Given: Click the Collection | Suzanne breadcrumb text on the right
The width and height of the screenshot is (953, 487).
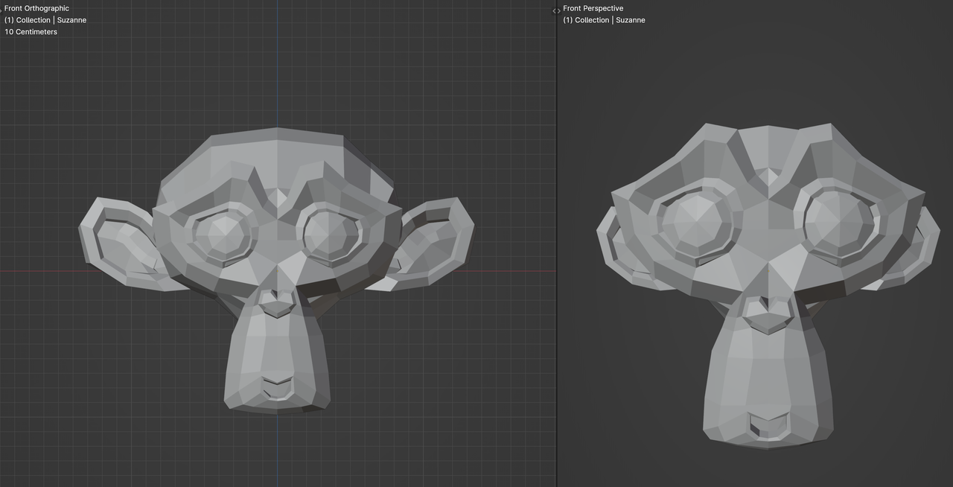Looking at the screenshot, I should (x=603, y=20).
